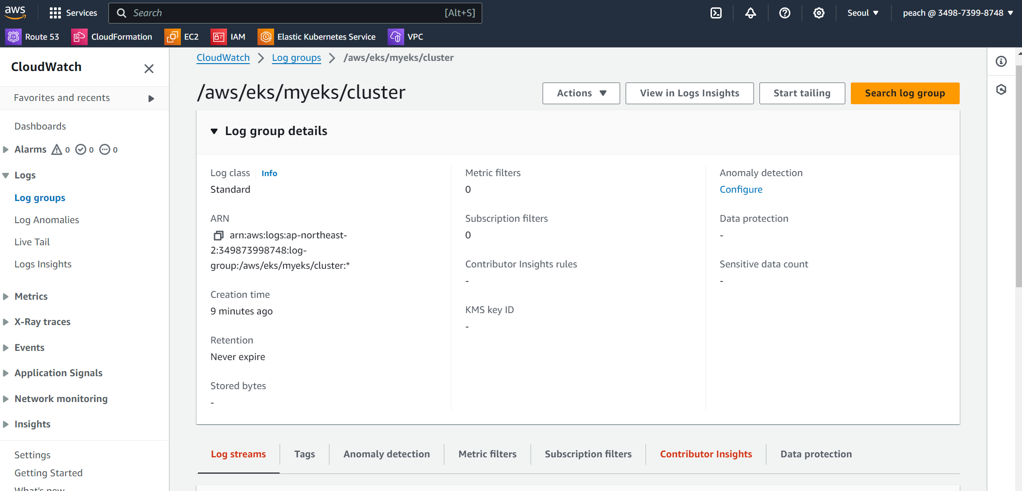
Task: Open the VPC shortcut icon
Action: tap(395, 37)
